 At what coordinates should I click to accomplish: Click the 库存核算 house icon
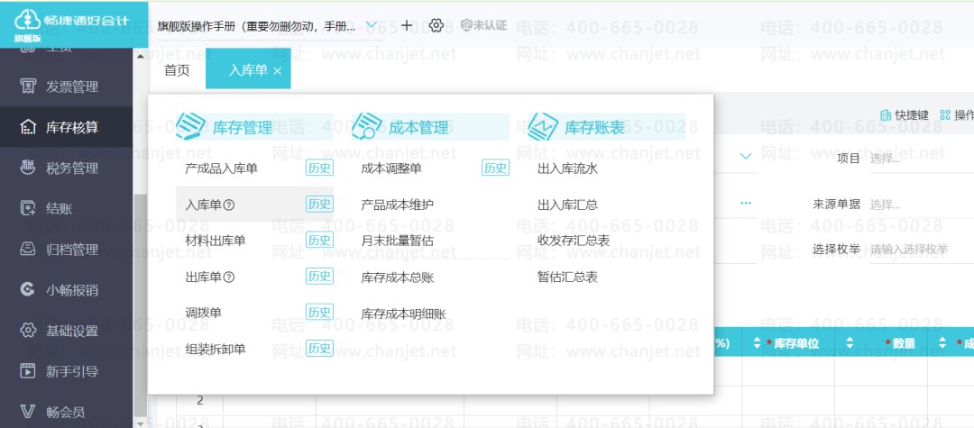pyautogui.click(x=27, y=127)
